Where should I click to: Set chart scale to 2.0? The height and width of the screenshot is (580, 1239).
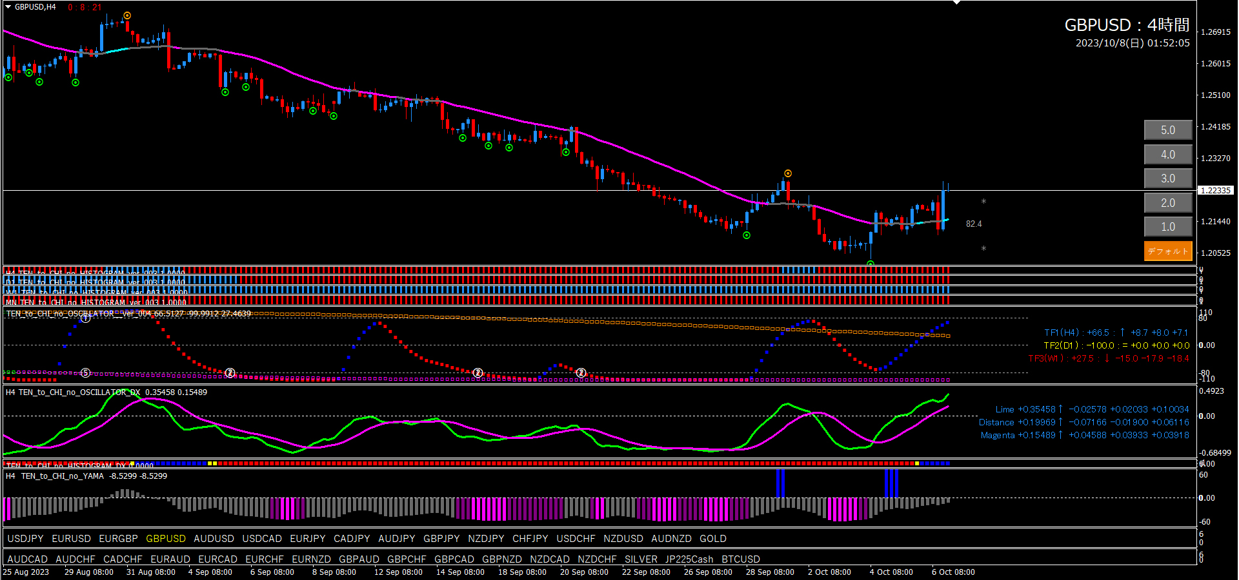[x=1168, y=203]
